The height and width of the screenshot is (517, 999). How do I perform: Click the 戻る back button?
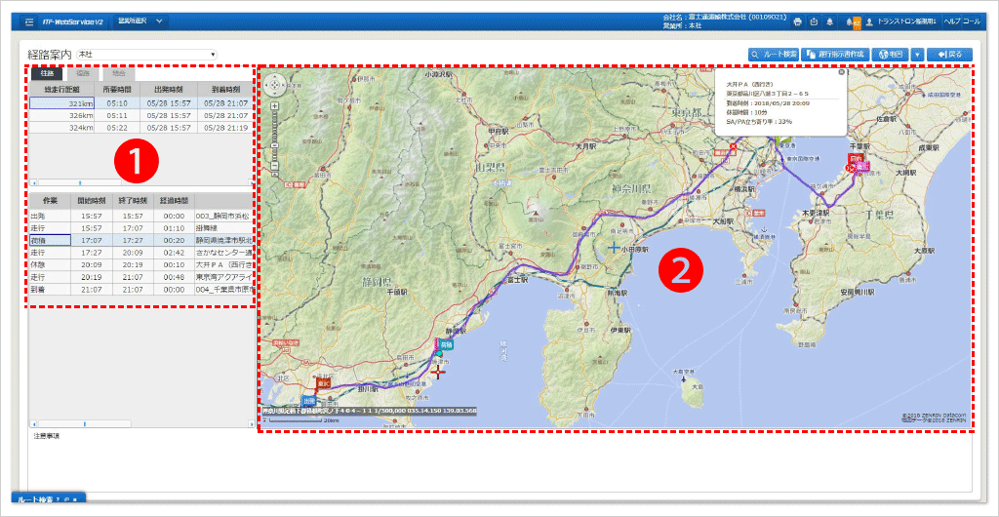point(949,55)
